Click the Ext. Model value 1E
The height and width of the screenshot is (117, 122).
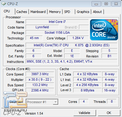click(72, 56)
